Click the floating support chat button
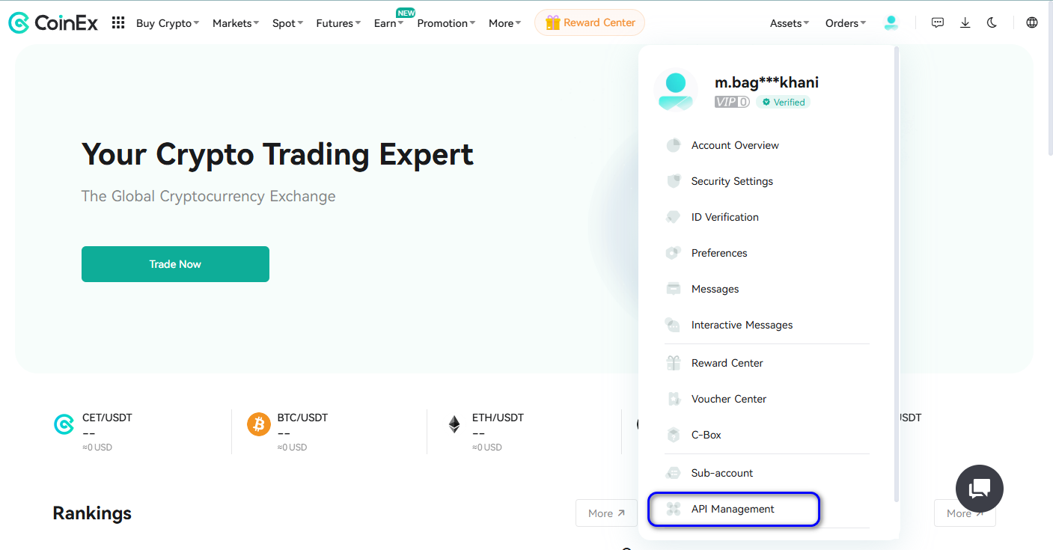 pyautogui.click(x=979, y=489)
